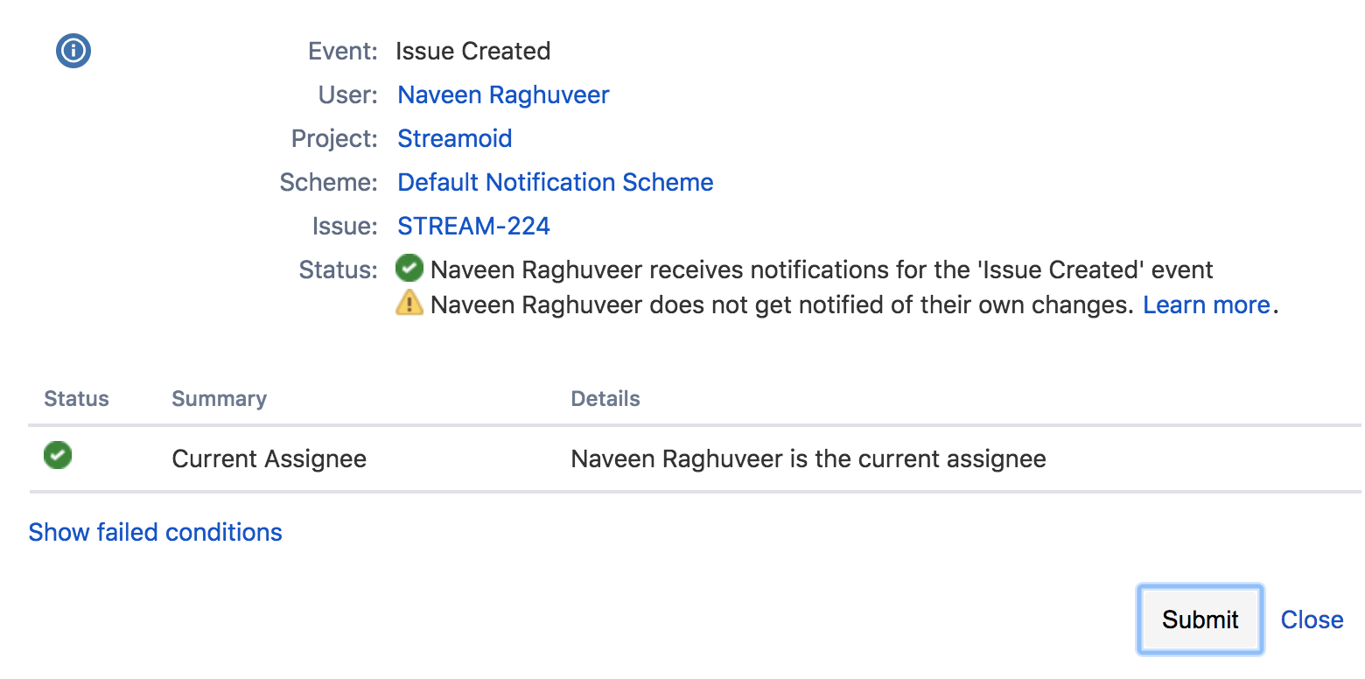This screenshot has height=679, width=1365.
Task: Click the 'Status:' field label
Action: 339,269
